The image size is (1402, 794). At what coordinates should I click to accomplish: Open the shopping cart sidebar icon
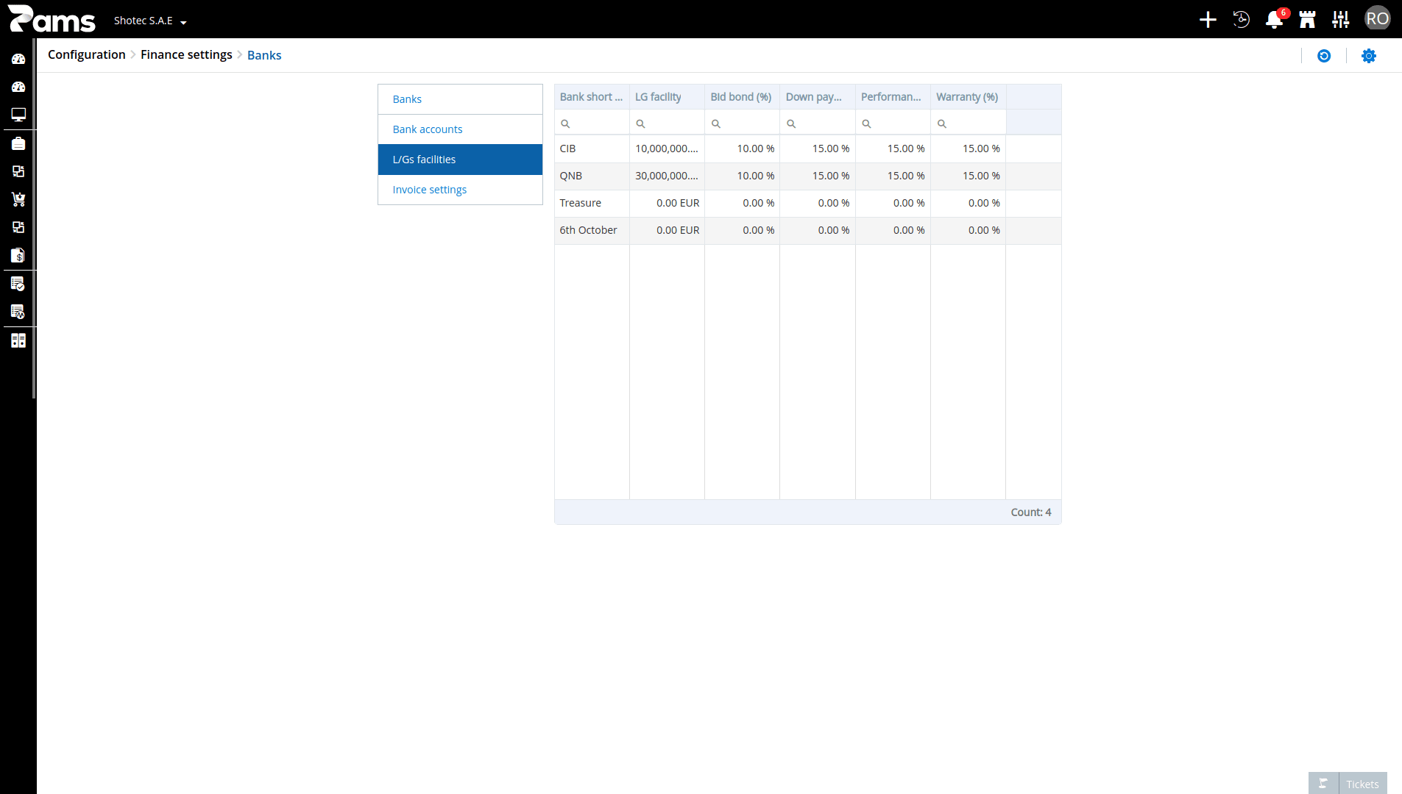pyautogui.click(x=18, y=199)
